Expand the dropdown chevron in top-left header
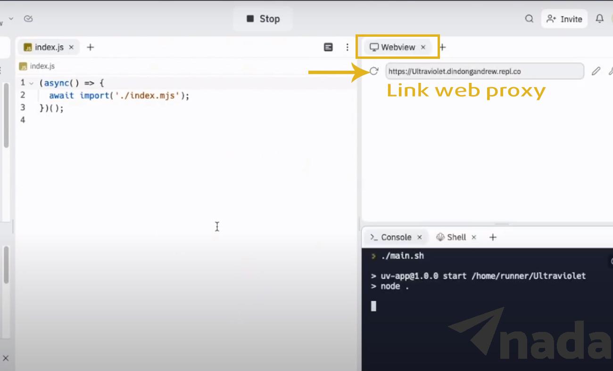The image size is (613, 371). [11, 19]
